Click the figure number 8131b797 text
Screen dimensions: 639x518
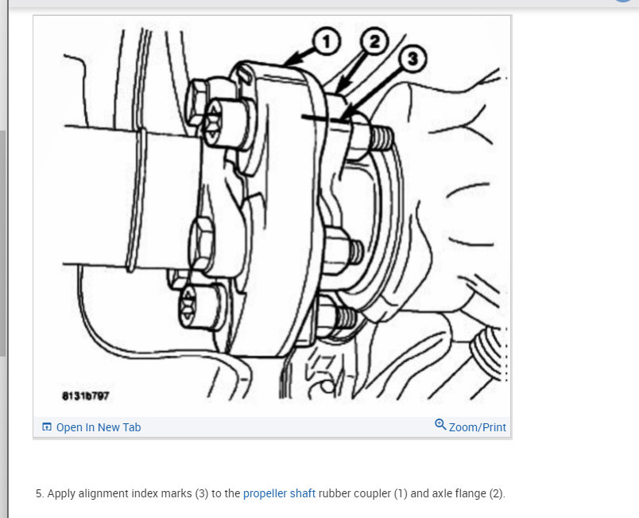tap(86, 395)
